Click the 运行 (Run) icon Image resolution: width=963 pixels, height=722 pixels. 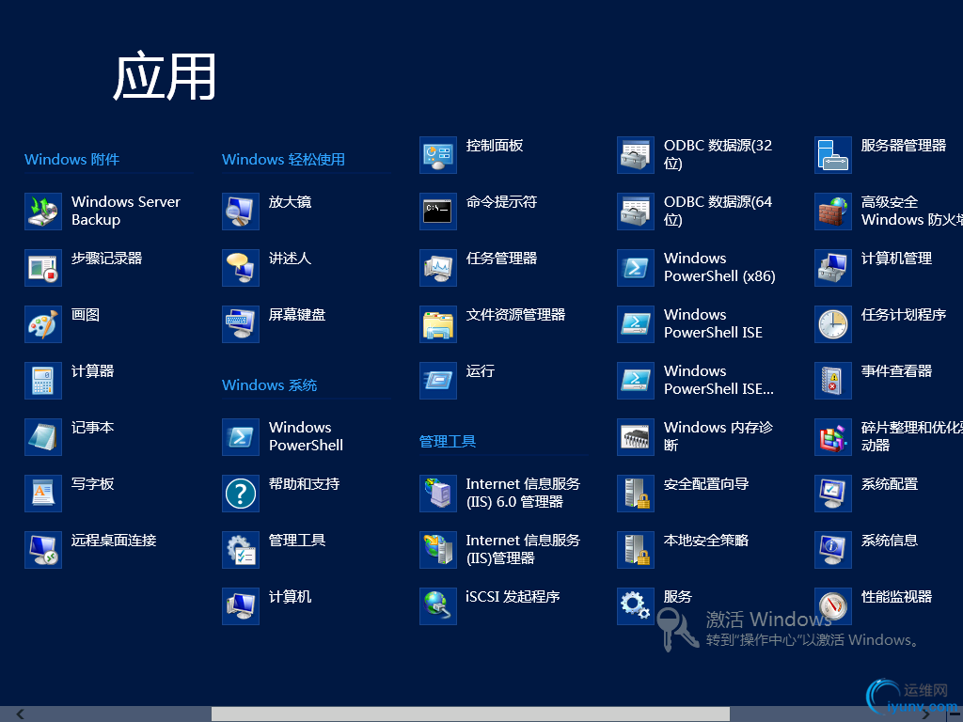[x=438, y=382]
